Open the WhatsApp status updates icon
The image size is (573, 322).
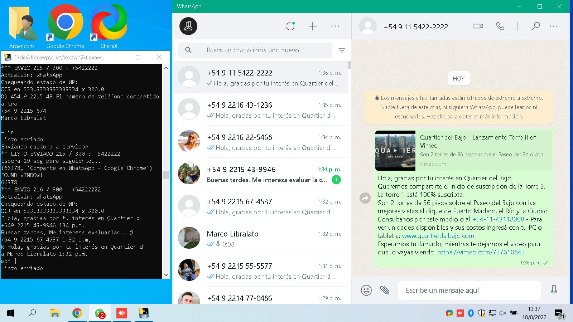click(290, 26)
